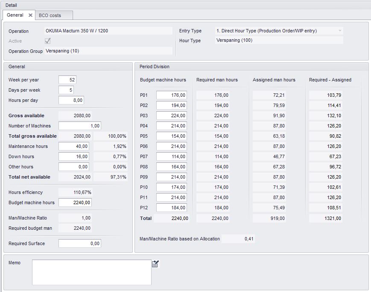Edit P09 budget machine hours
Viewport: 371px width, 292px height.
click(172, 177)
